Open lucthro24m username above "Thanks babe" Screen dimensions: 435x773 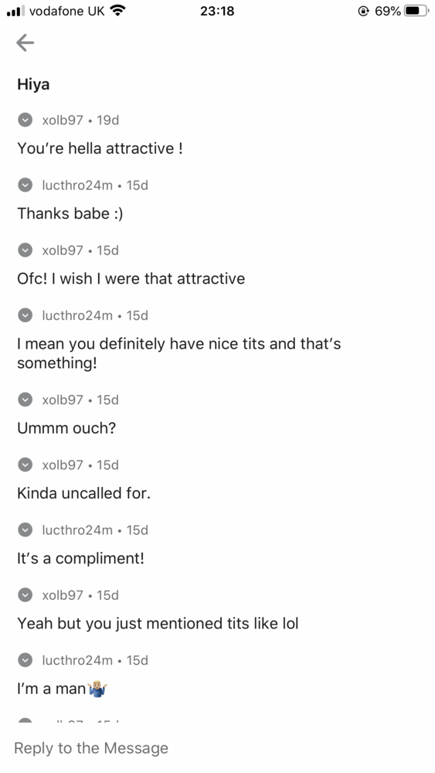tap(77, 185)
